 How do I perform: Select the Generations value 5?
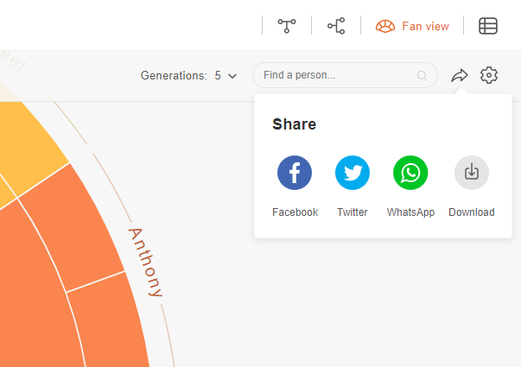click(x=218, y=75)
